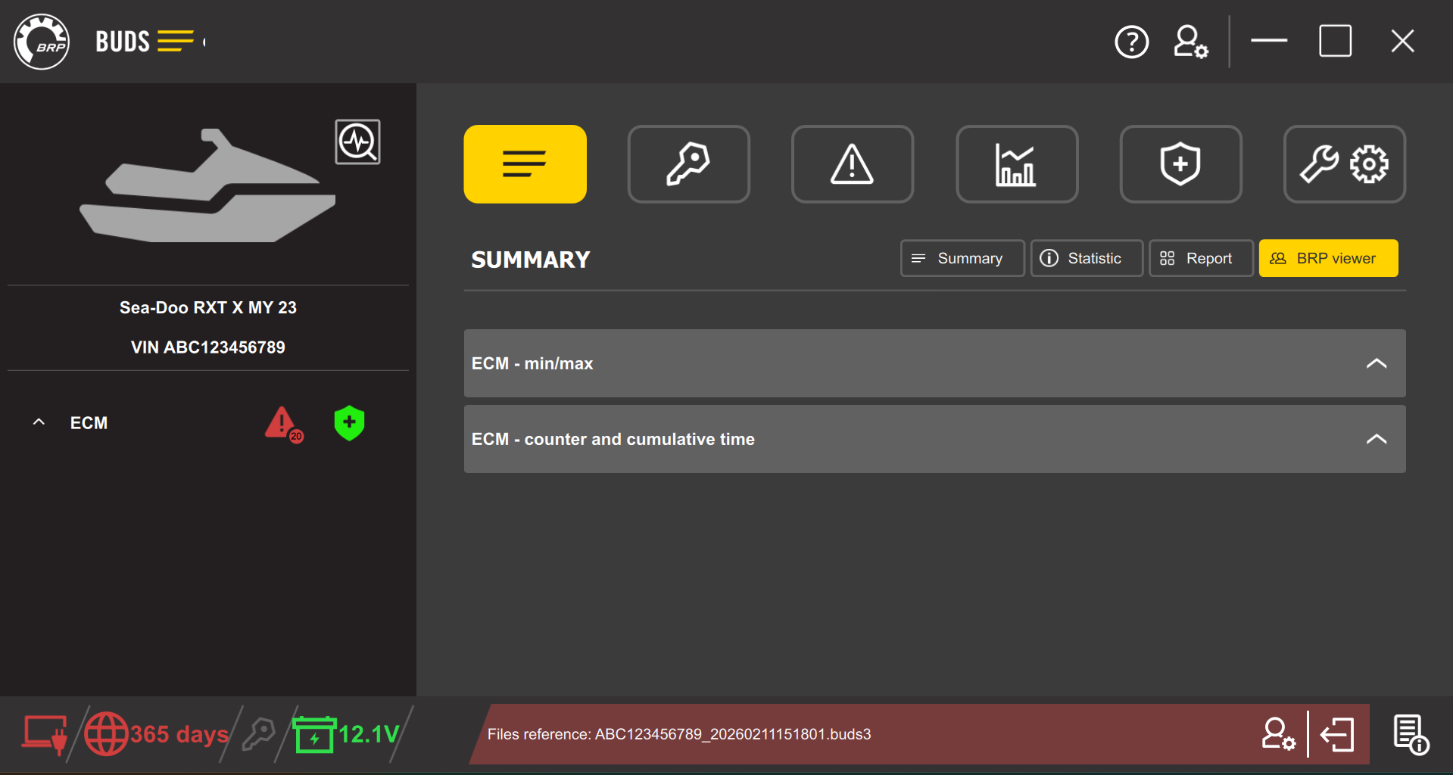Screen dimensions: 1453x775
Task: Collapse ECM - counter and cumulative time
Action: point(1376,439)
